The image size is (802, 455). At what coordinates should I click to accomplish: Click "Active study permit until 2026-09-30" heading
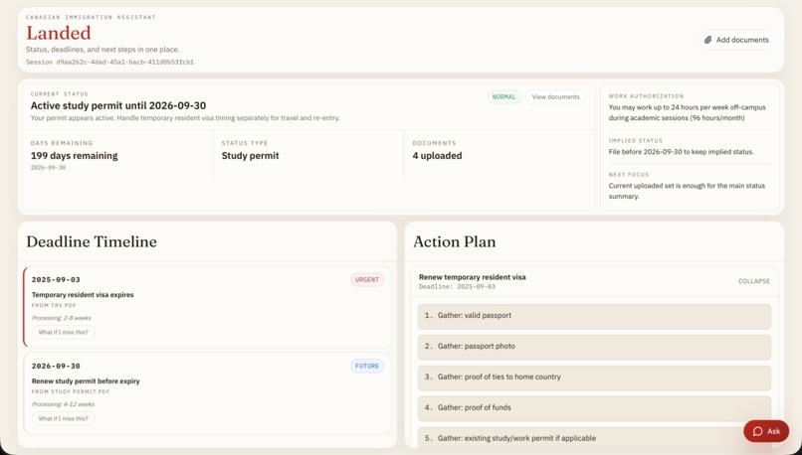coord(118,105)
